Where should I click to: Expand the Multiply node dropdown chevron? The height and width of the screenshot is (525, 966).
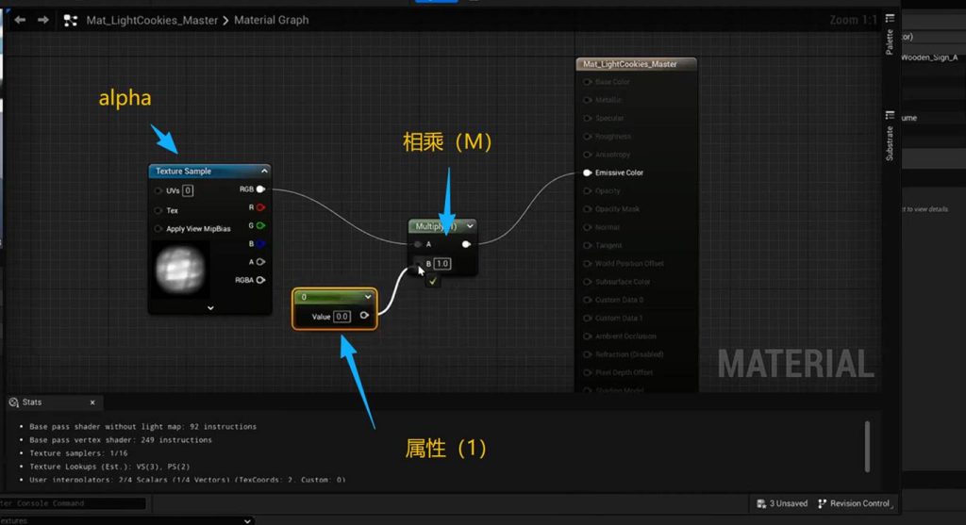pyautogui.click(x=469, y=226)
